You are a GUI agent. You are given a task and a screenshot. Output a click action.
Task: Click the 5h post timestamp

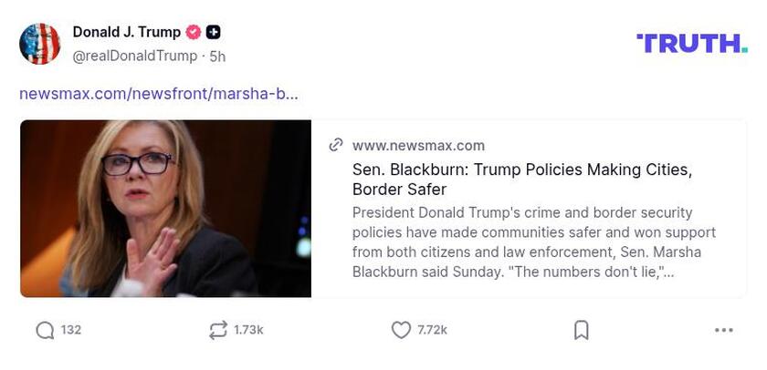(x=217, y=56)
